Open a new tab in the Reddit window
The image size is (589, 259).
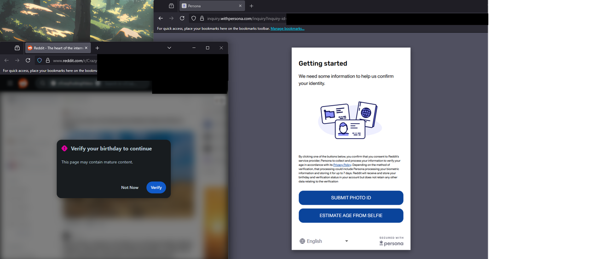tap(97, 48)
